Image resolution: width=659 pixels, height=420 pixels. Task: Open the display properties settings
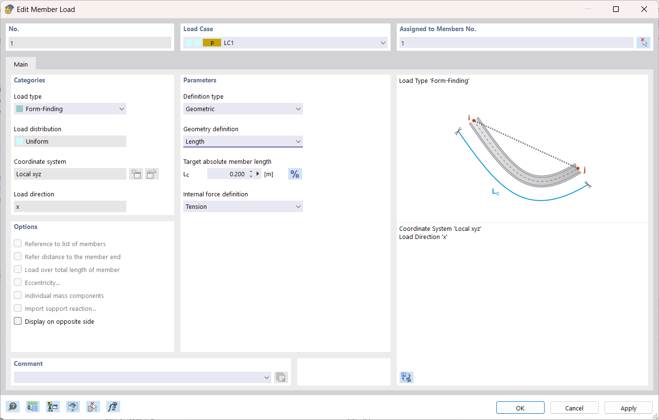click(53, 407)
